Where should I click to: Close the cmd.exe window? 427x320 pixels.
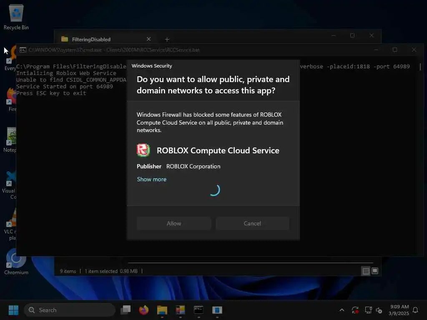pyautogui.click(x=414, y=50)
